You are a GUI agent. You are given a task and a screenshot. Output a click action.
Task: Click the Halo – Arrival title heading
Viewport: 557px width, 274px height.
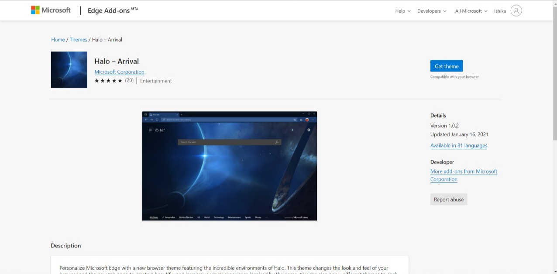click(117, 61)
